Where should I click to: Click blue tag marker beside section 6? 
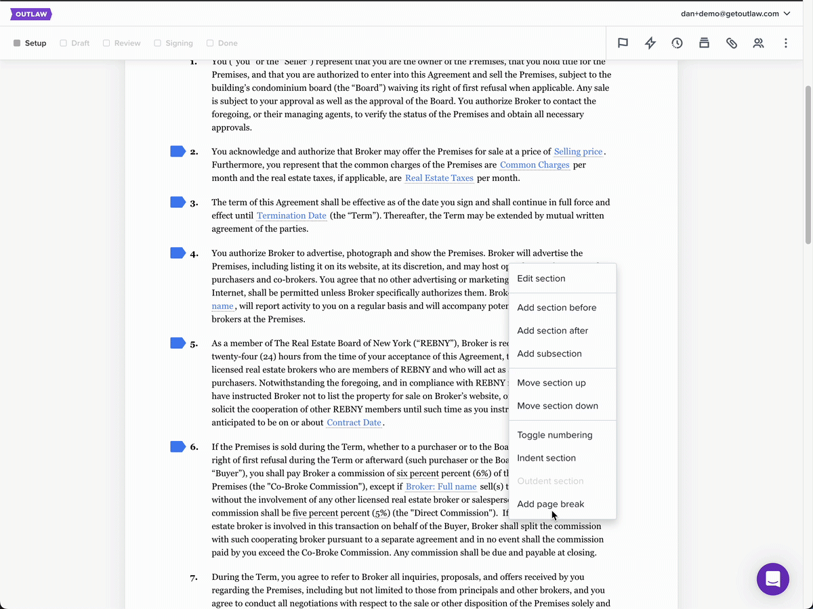click(x=178, y=446)
